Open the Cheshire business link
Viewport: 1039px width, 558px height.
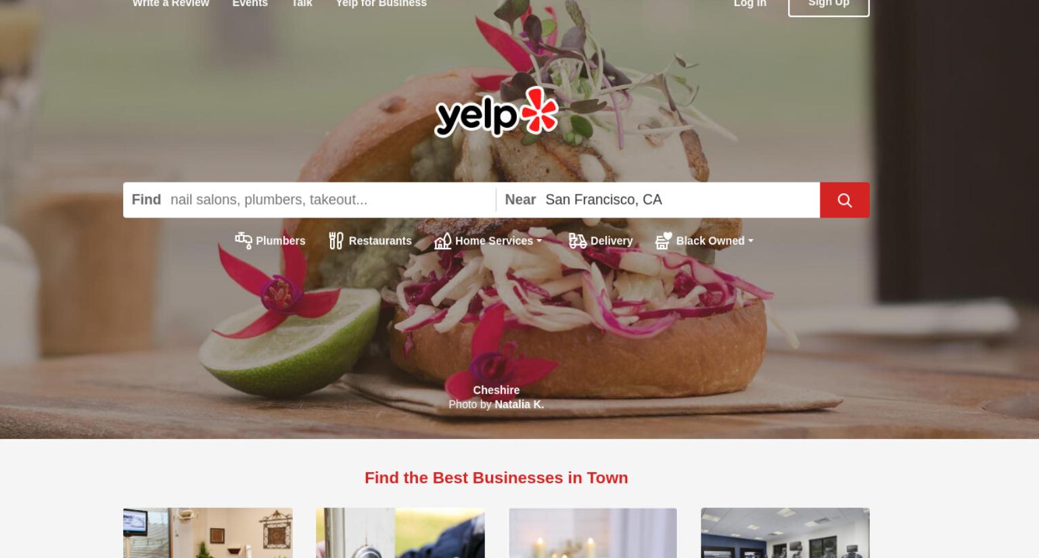tap(497, 390)
